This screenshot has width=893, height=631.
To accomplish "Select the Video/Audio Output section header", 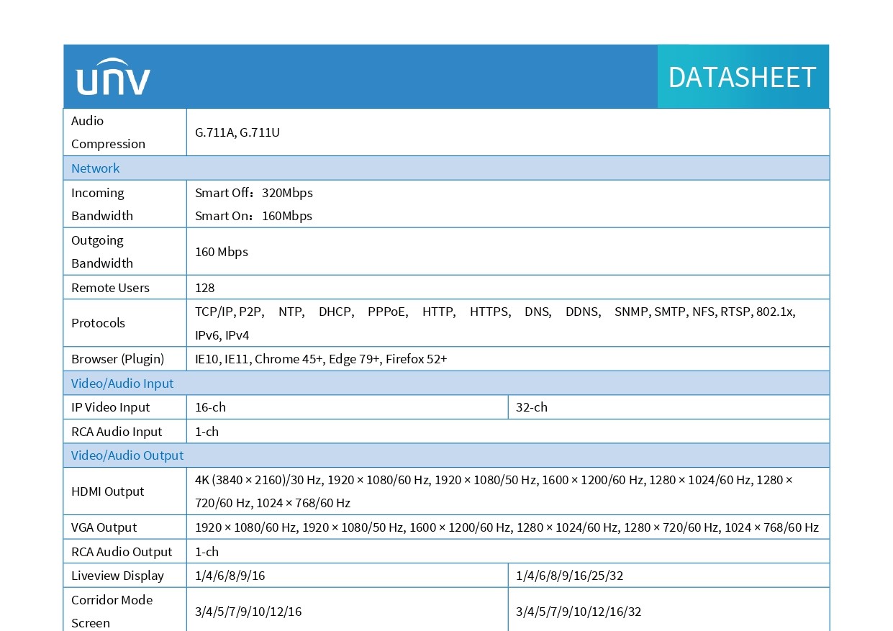I will 446,455.
